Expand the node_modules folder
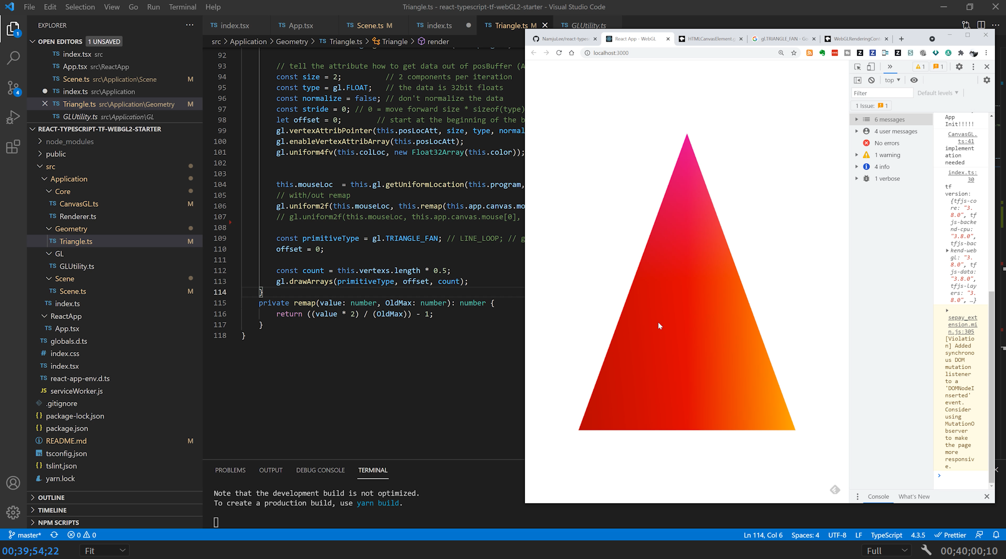This screenshot has height=559, width=1006. [x=69, y=141]
